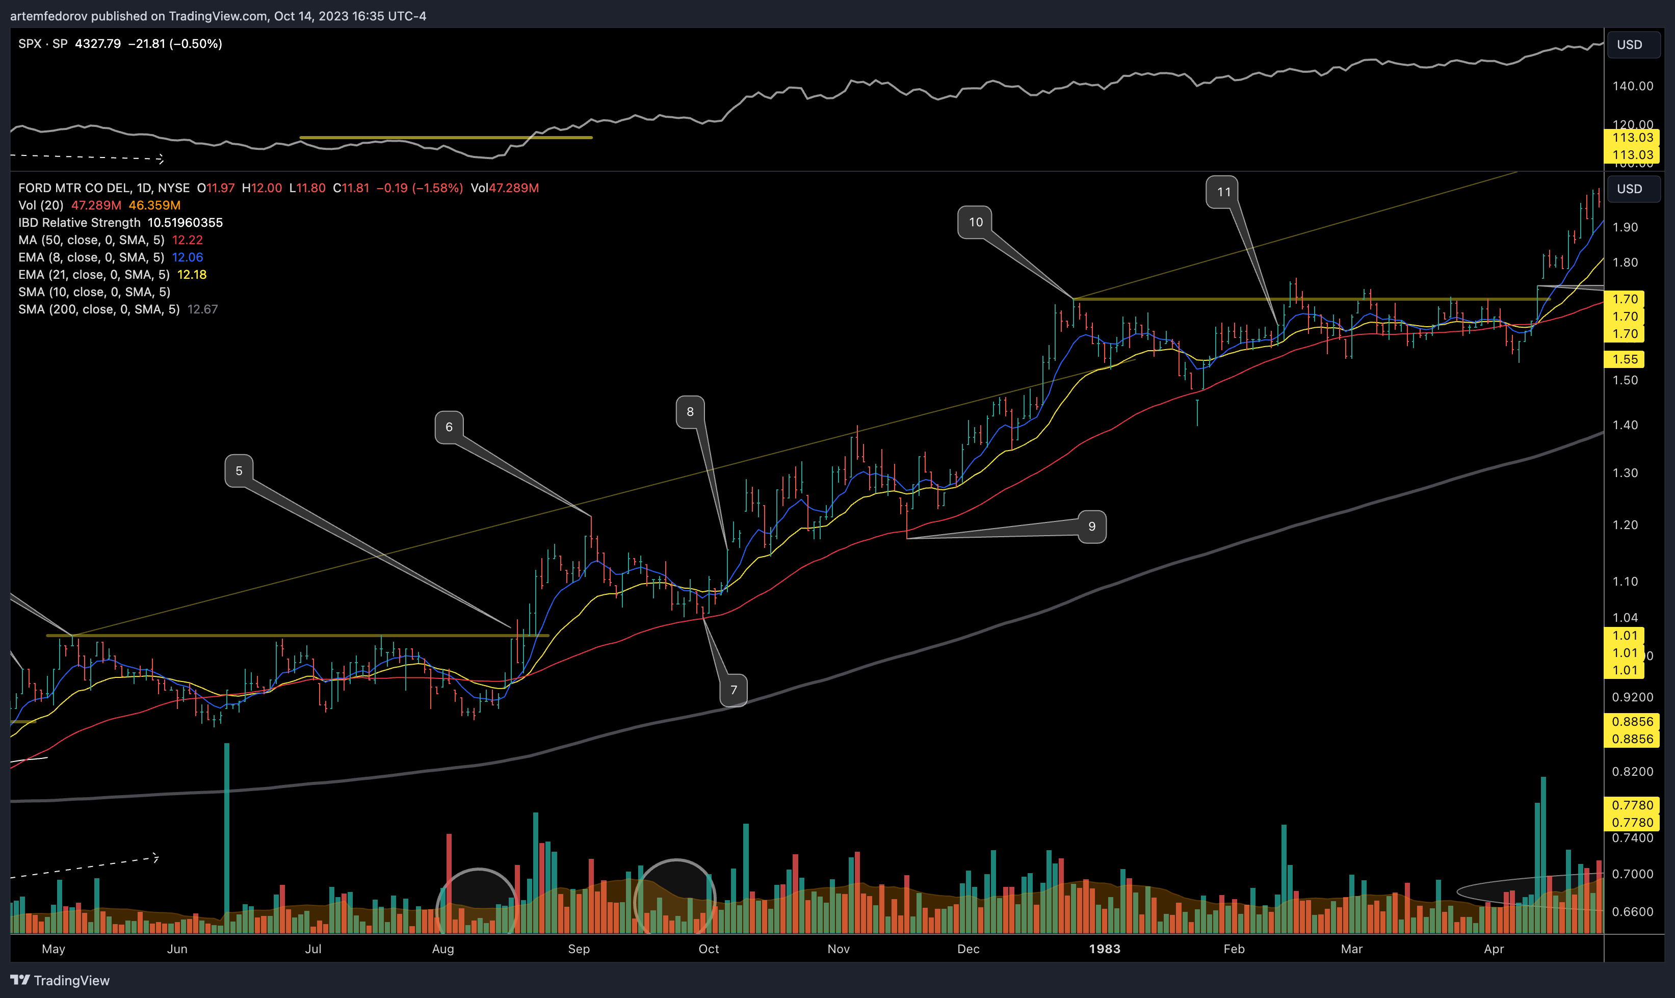Select the EMA (21, close, 0, SMA, 5) legend

94,274
